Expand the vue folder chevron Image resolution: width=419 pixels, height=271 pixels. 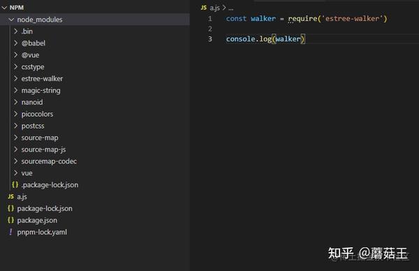(16, 173)
